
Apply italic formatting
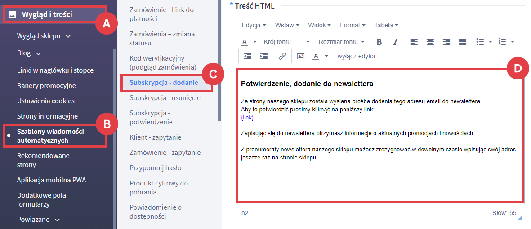(x=395, y=42)
